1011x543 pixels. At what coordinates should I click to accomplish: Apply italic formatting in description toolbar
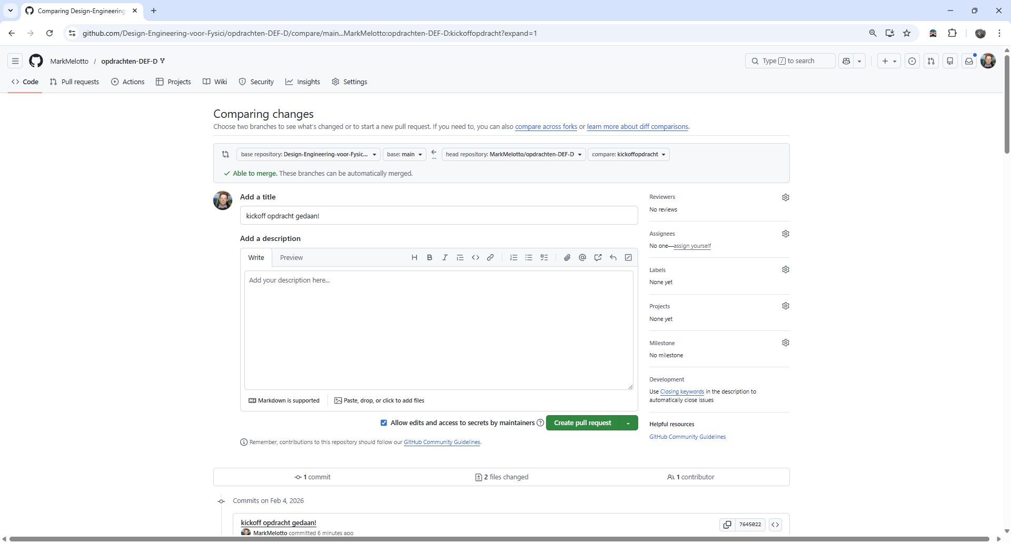point(445,257)
